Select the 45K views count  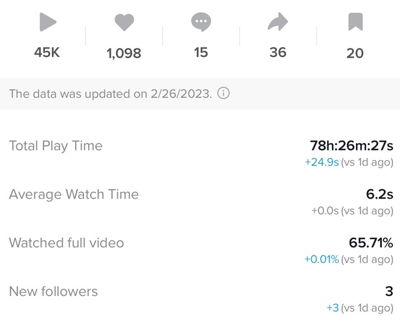coord(47,52)
